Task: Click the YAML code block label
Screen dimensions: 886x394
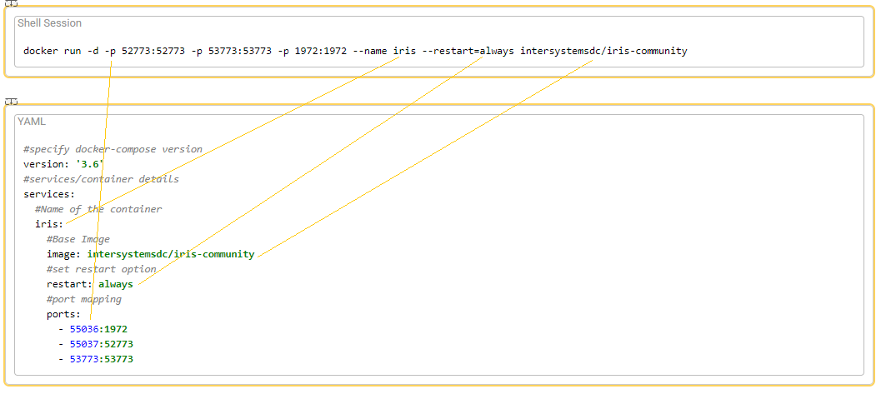Action: (x=31, y=122)
